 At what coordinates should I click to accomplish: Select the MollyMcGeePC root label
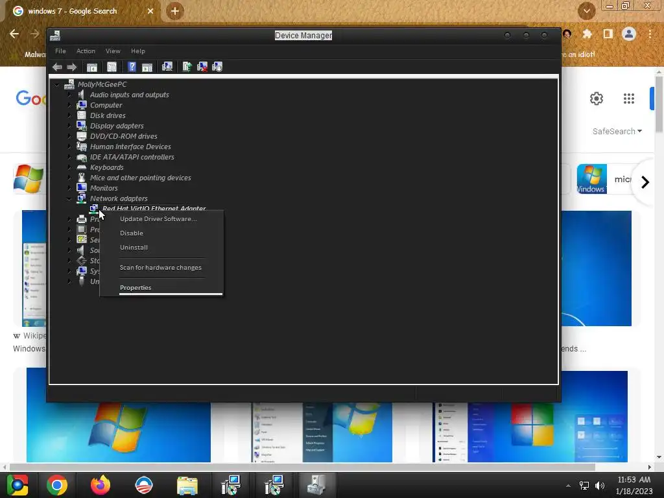(x=102, y=84)
